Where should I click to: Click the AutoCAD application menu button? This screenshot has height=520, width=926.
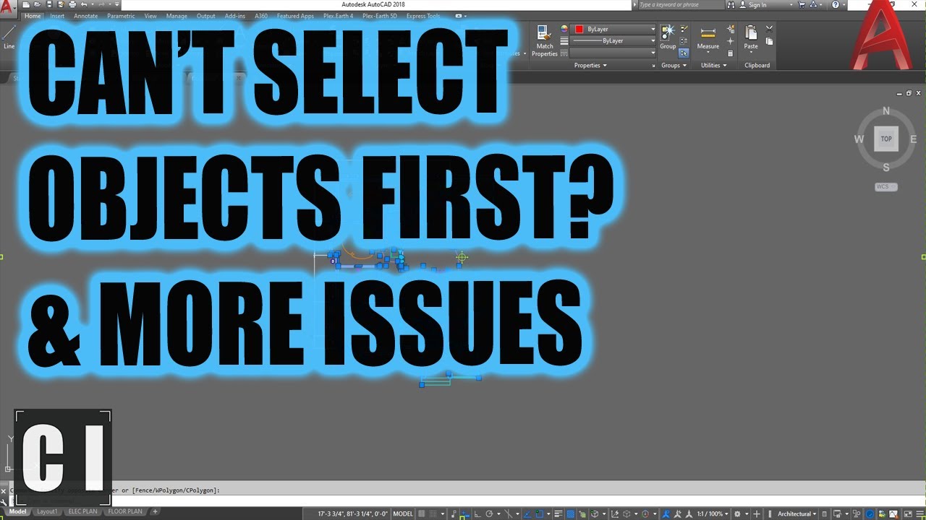click(7, 7)
